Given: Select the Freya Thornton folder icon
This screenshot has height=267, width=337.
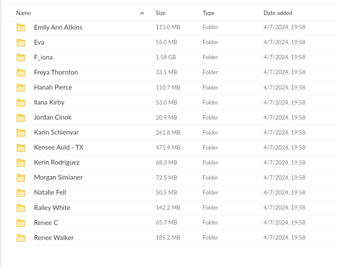Looking at the screenshot, I should (x=21, y=72).
